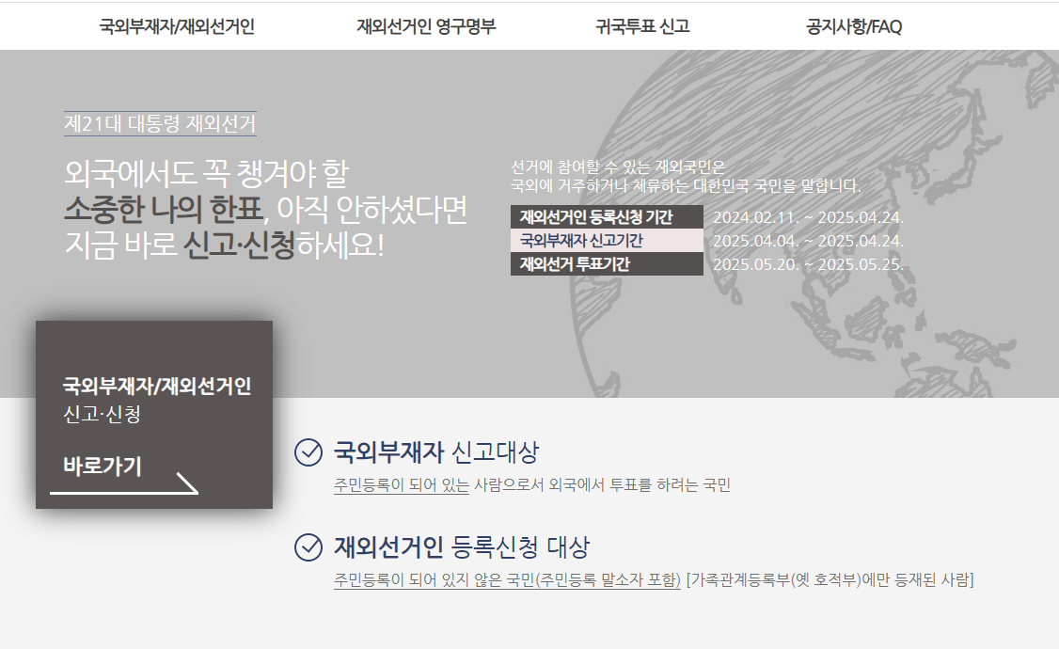Click the 제21대 대통령 재외선거 heading
The height and width of the screenshot is (649, 1059).
pos(160,123)
